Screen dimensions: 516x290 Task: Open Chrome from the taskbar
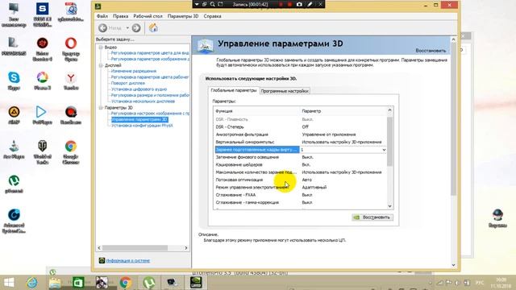(125, 283)
